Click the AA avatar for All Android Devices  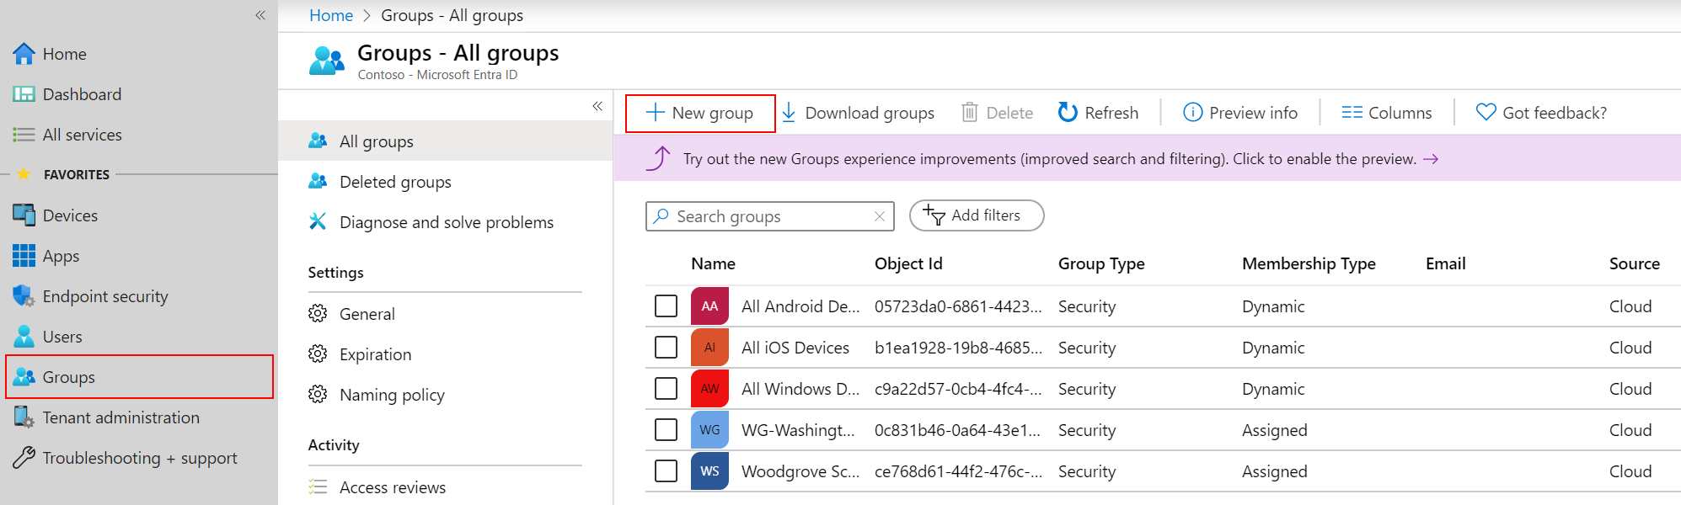tap(709, 306)
